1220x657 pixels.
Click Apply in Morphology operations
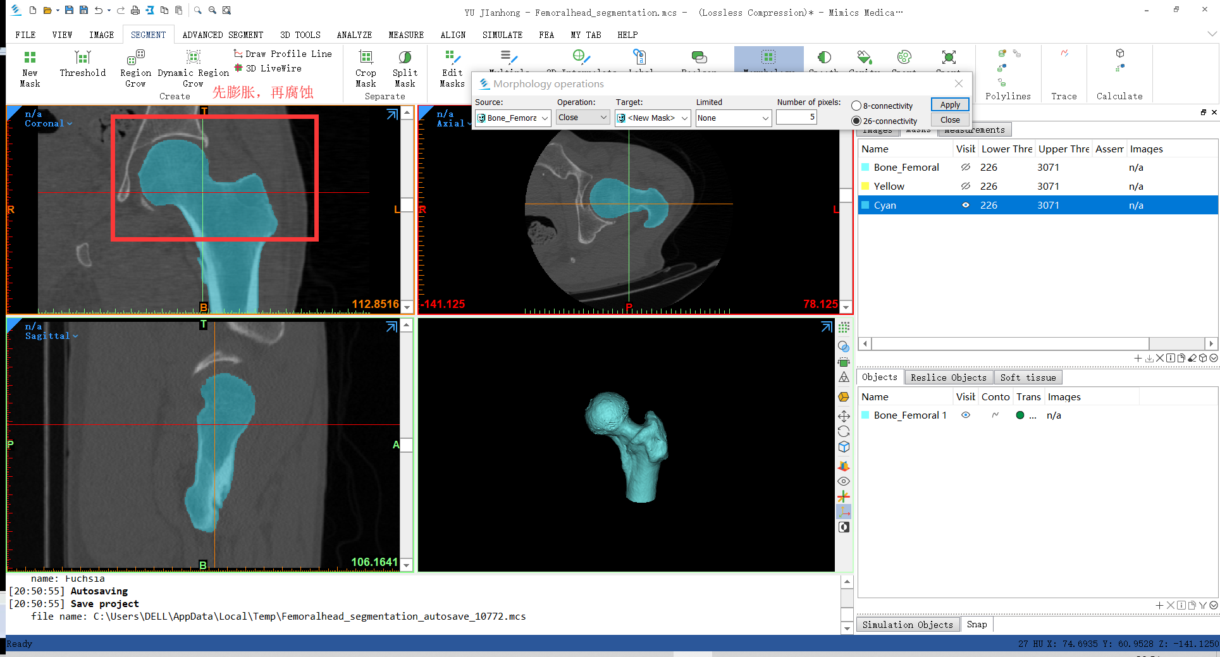point(950,105)
